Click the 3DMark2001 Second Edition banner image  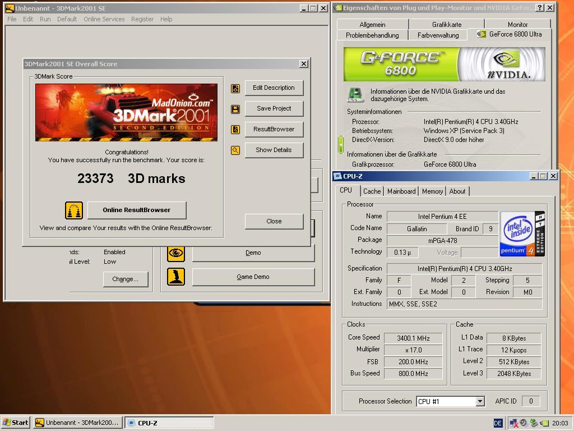point(126,112)
